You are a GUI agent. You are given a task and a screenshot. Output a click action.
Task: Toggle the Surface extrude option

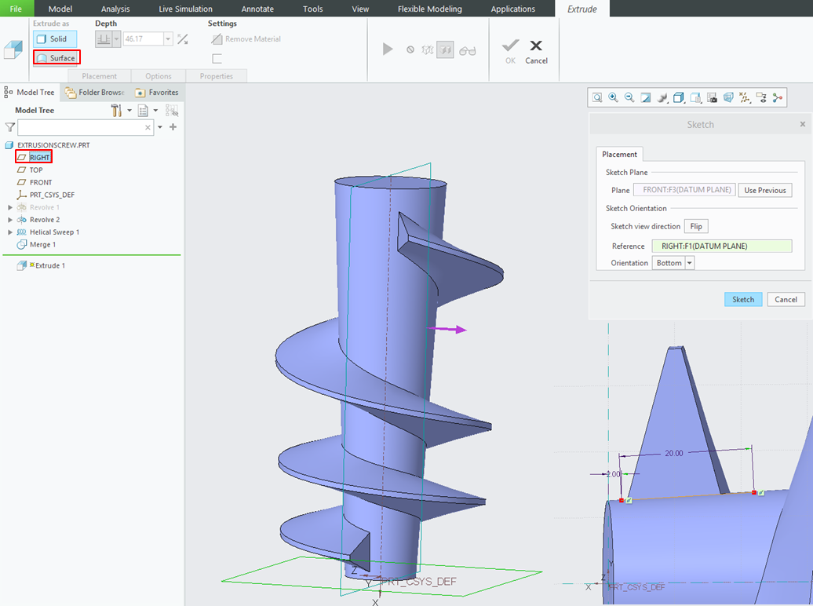click(x=57, y=58)
